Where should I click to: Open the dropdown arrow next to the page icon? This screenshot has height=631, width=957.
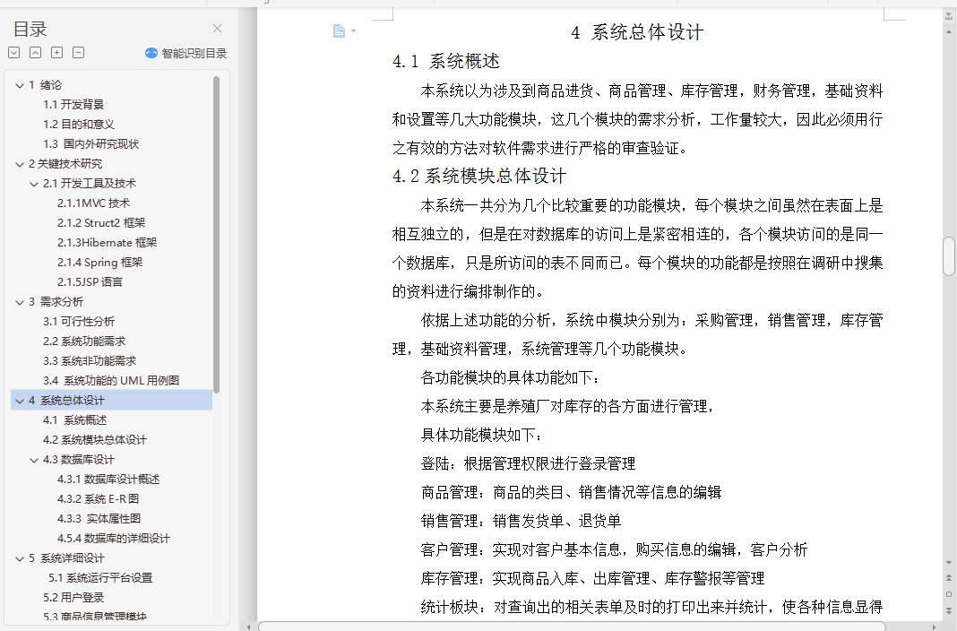pyautogui.click(x=353, y=31)
